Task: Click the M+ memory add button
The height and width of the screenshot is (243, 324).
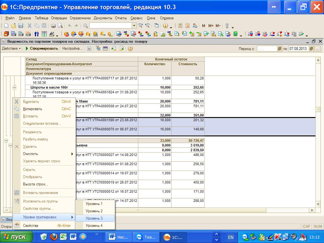Action: (x=211, y=26)
